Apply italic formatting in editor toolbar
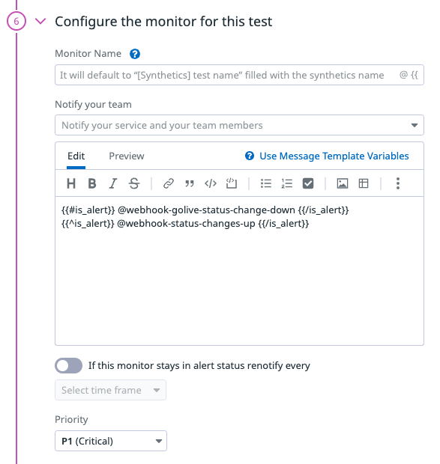This screenshot has width=440, height=464. click(x=113, y=183)
